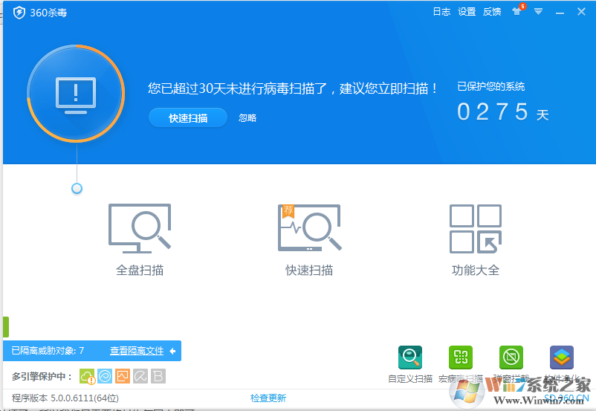
Task: Open the skin shirt icon with badge
Action: point(518,10)
